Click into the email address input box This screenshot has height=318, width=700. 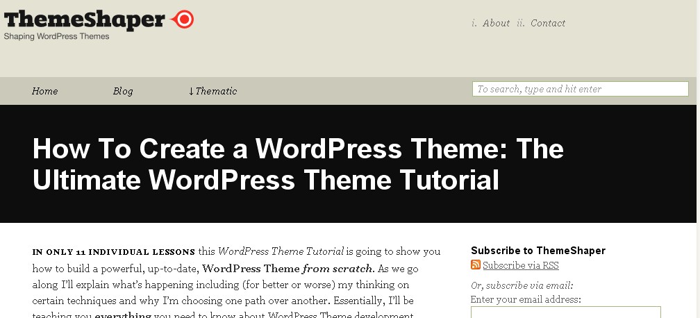click(x=565, y=312)
